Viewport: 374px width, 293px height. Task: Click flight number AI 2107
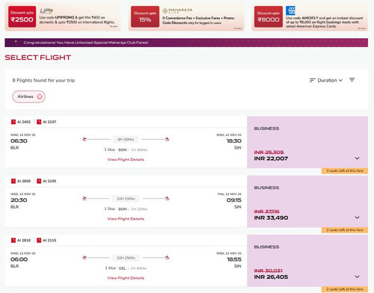pos(49,122)
